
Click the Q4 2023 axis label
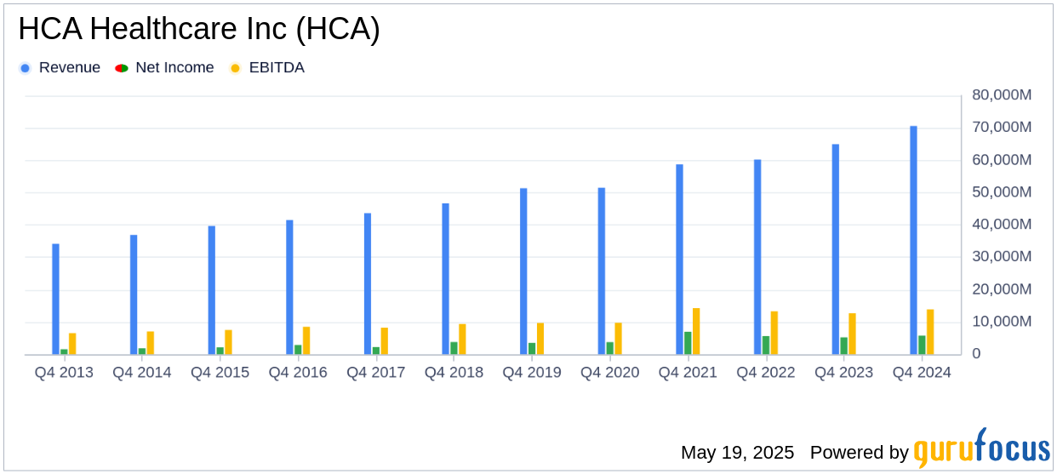coord(844,373)
